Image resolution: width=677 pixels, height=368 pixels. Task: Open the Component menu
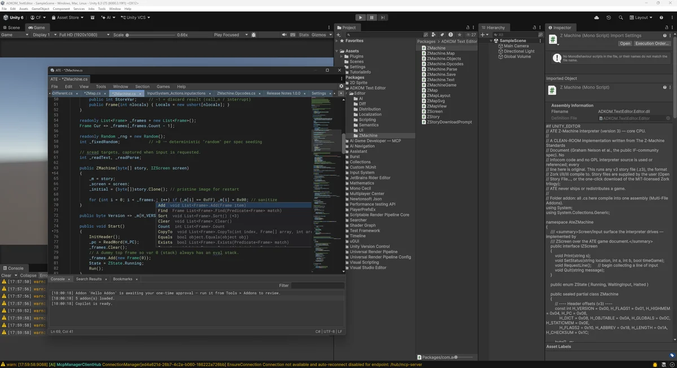[61, 9]
